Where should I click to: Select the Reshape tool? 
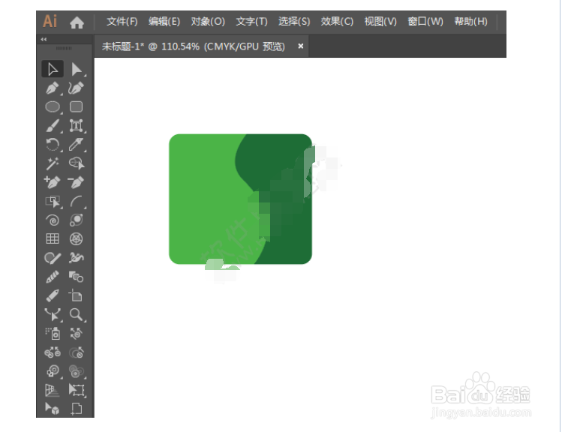click(x=53, y=315)
